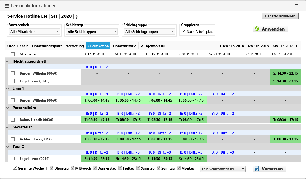This screenshot has height=179, width=306.
Task: Click the Mo 23.04.2018 column header
Action: coord(283,54)
